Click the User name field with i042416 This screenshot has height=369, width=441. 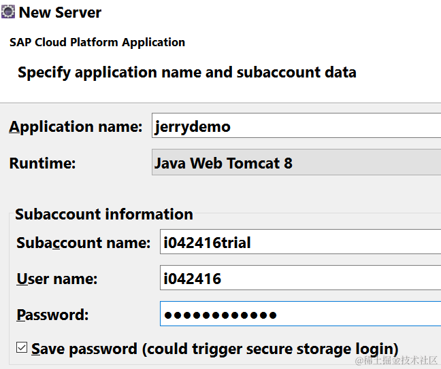pos(300,278)
